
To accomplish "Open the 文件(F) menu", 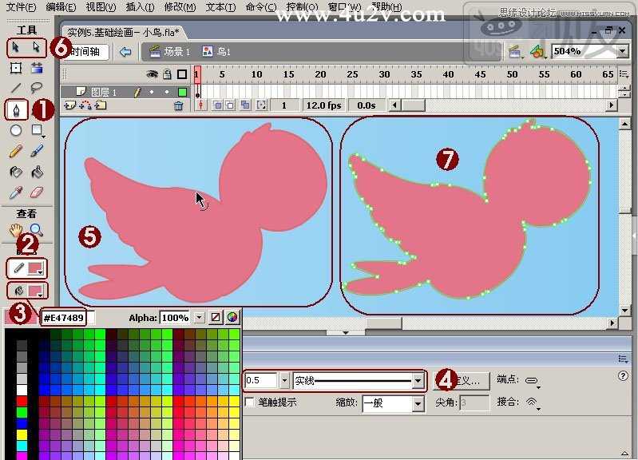I will (21, 7).
